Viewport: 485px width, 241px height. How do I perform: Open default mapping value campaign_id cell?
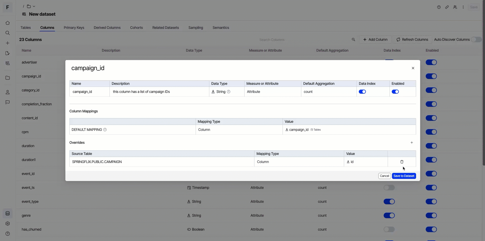349,130
